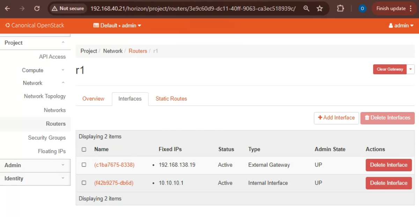Switch to the Overview tab
The width and height of the screenshot is (419, 217).
point(93,99)
